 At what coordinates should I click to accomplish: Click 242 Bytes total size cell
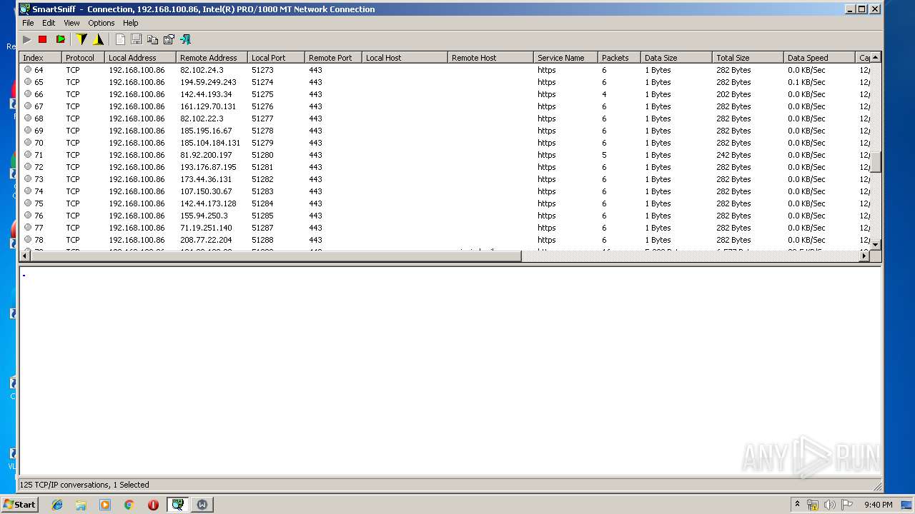click(733, 155)
